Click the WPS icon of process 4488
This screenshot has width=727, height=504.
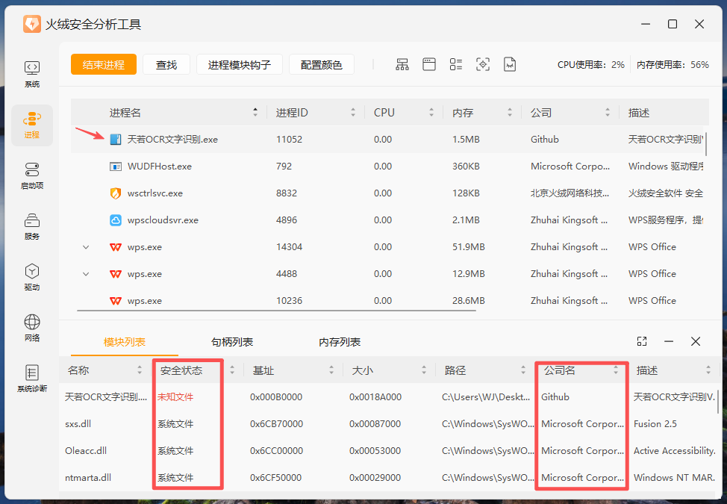(x=116, y=274)
